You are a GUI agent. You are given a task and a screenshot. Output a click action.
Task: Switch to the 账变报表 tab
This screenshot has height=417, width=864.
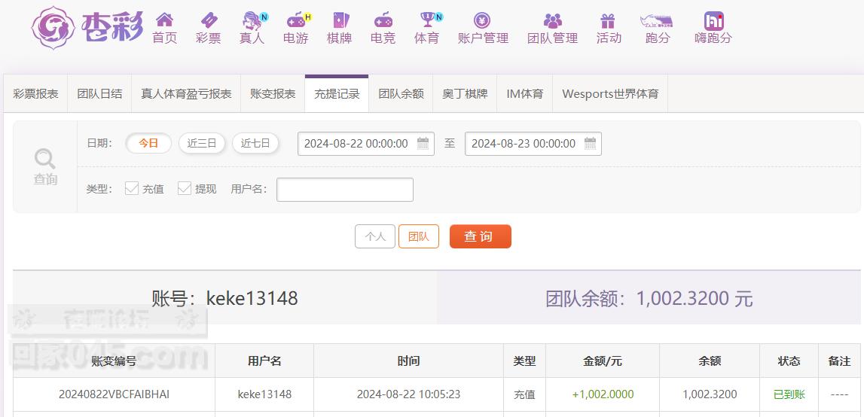coord(273,93)
